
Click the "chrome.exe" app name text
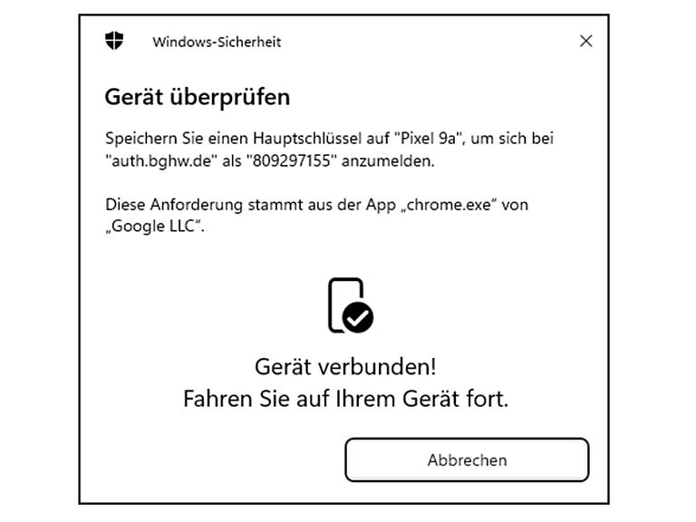[x=449, y=205]
